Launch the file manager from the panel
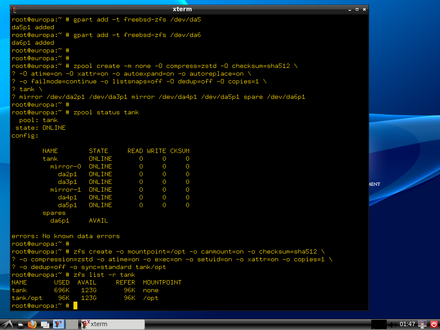This screenshot has width=440, height=330. [x=20, y=324]
